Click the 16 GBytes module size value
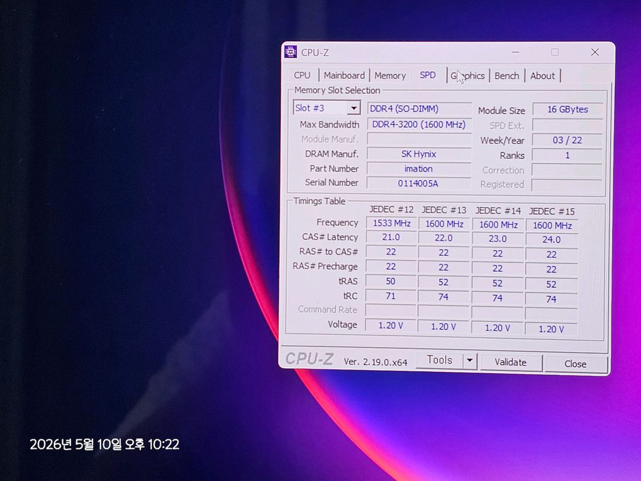 click(x=567, y=109)
